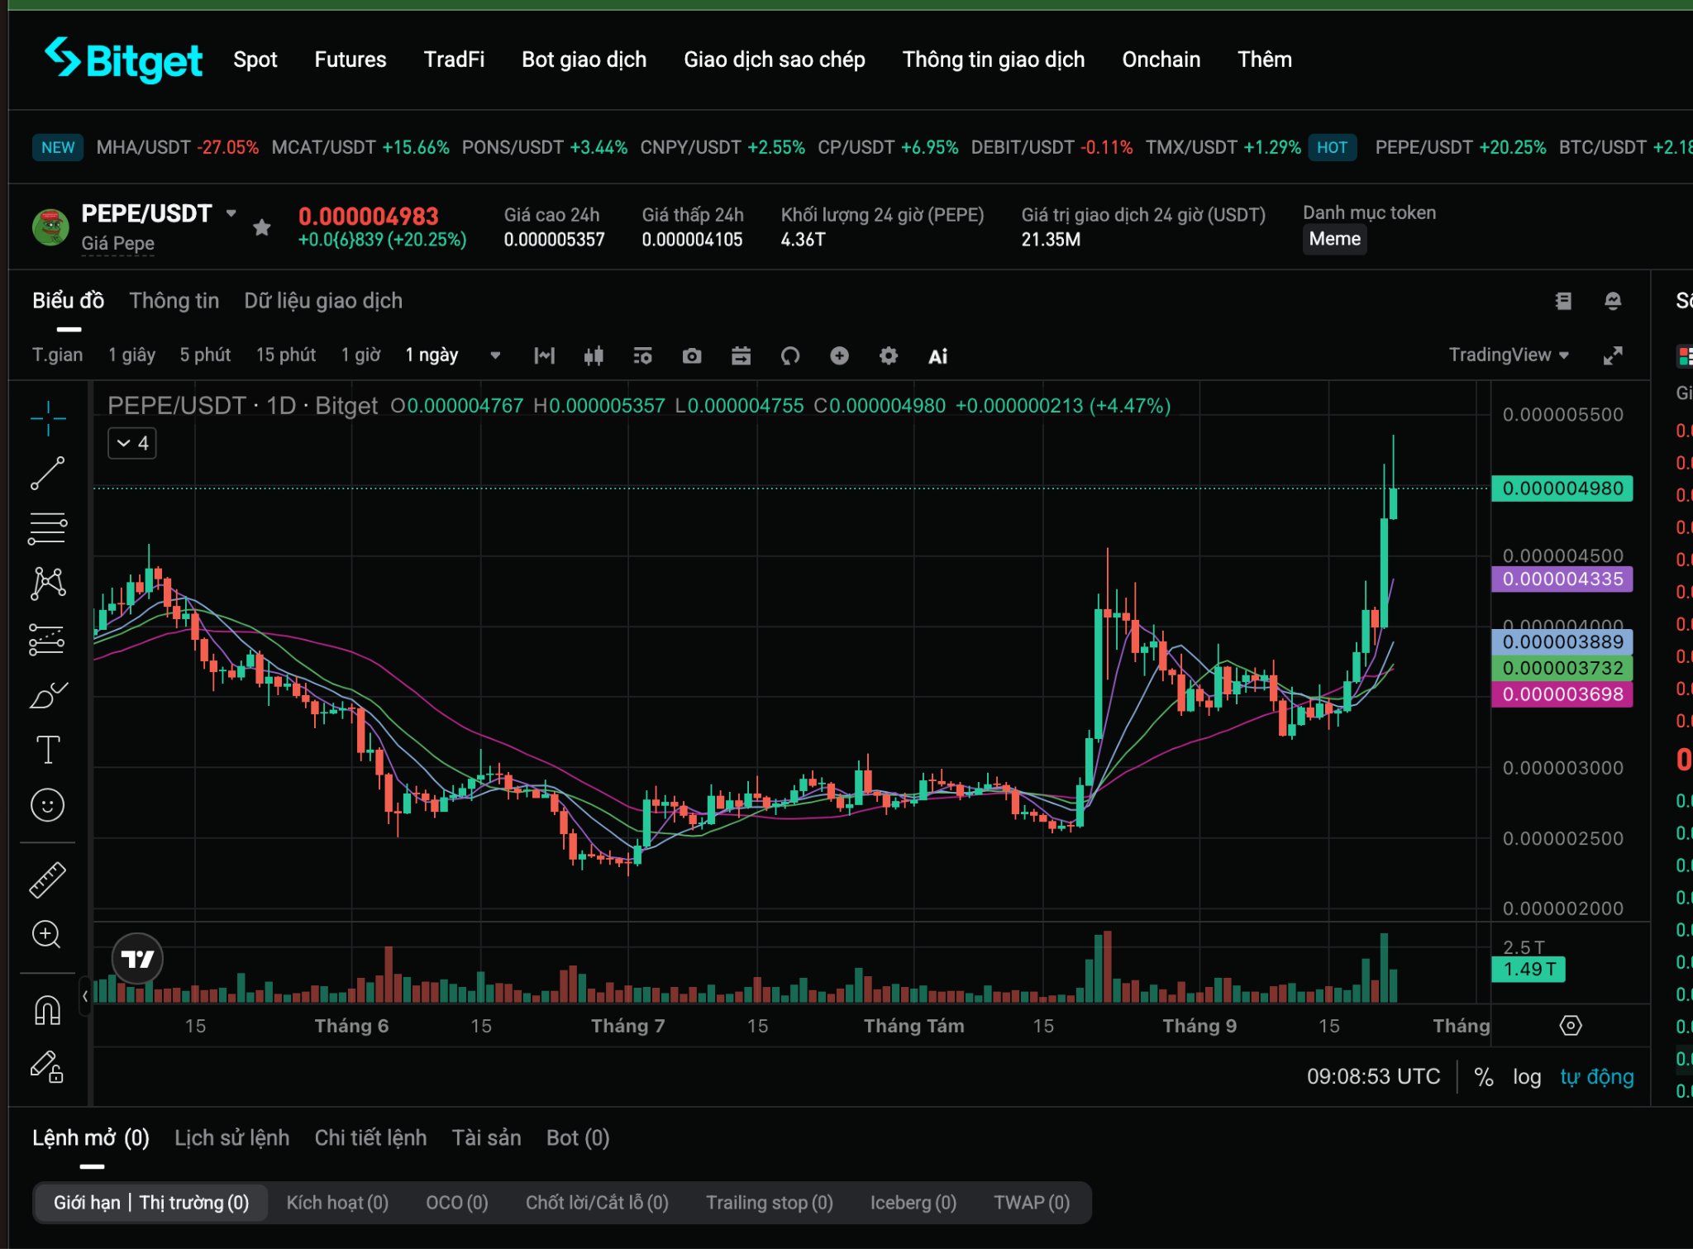
Task: Open the 1 ngày timeframe dropdown
Action: [495, 355]
